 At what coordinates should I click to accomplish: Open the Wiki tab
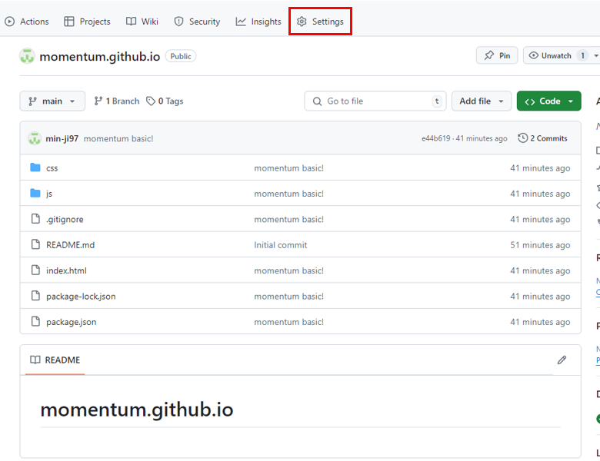(142, 22)
